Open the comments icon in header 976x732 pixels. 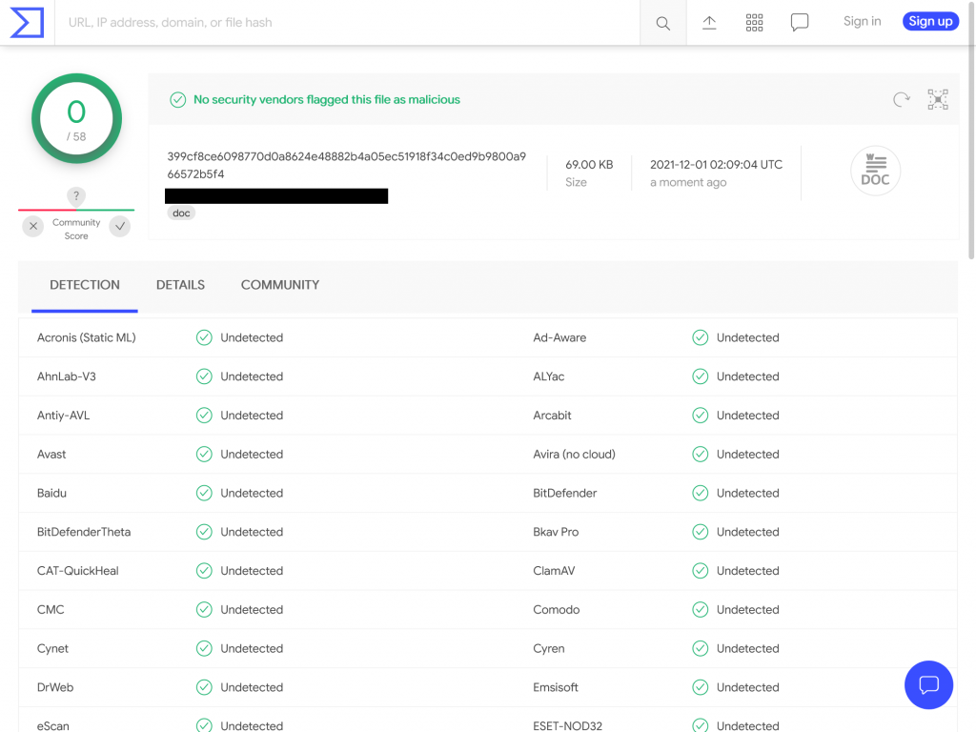point(800,23)
